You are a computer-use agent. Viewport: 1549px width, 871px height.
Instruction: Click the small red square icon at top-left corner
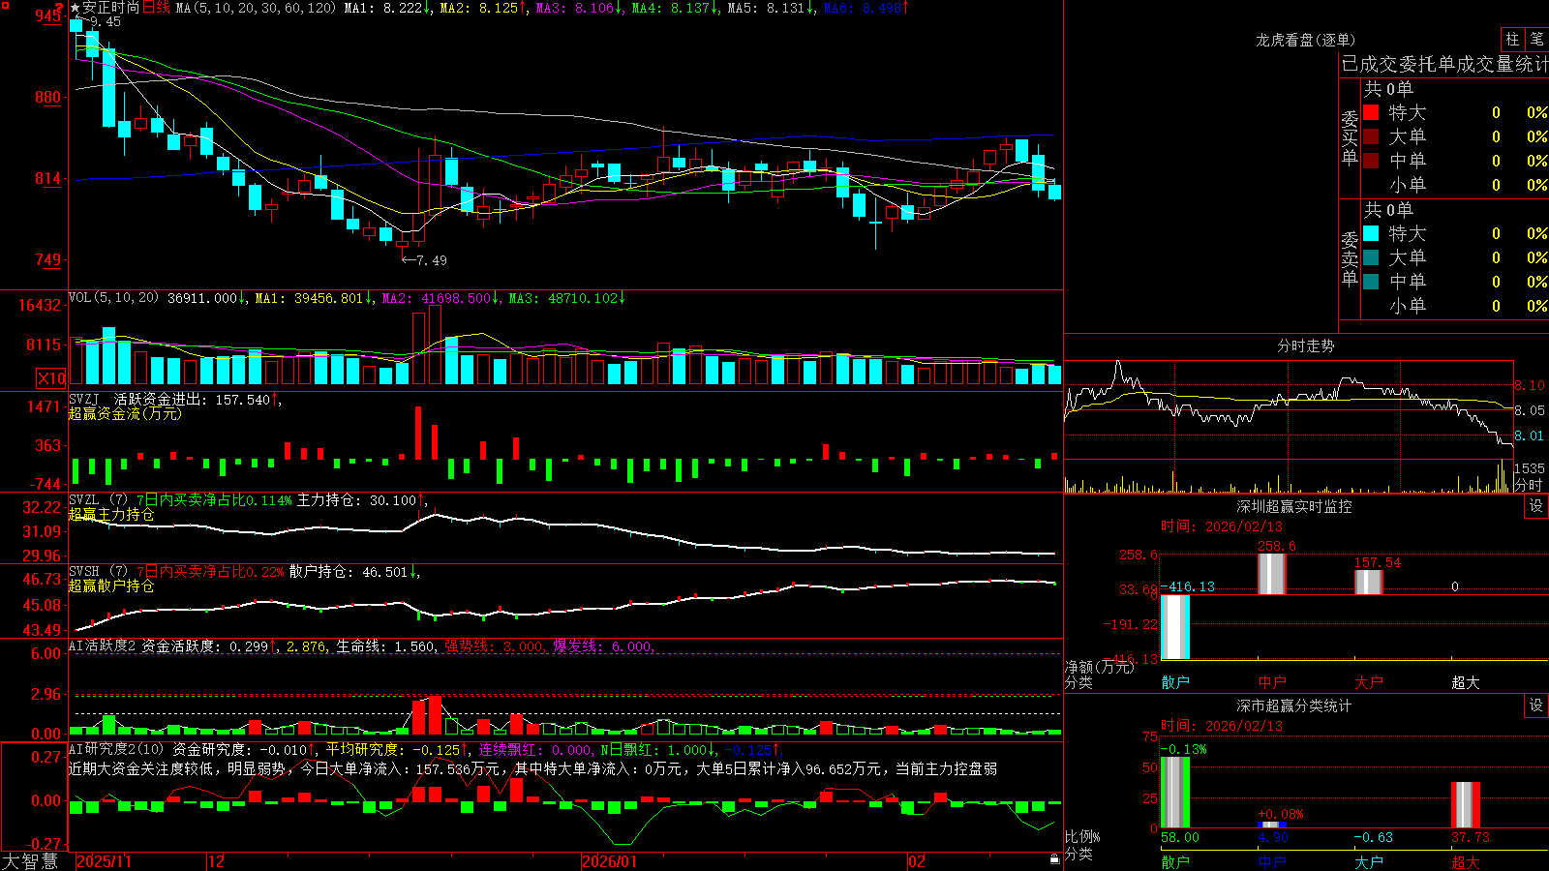pos(5,5)
